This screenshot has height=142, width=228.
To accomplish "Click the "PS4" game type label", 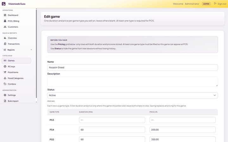I will [52, 130].
